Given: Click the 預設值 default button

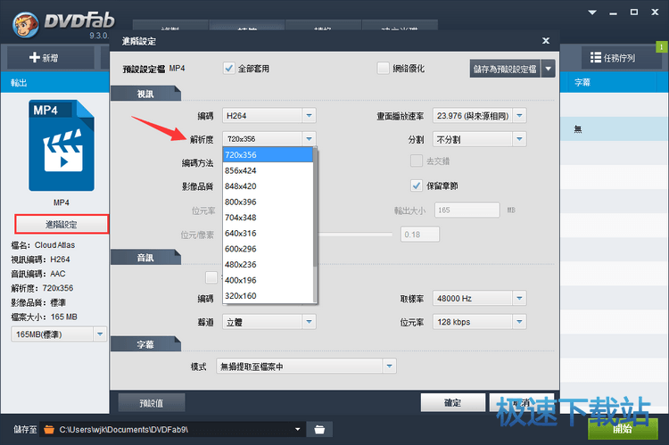Looking at the screenshot, I should tap(152, 403).
